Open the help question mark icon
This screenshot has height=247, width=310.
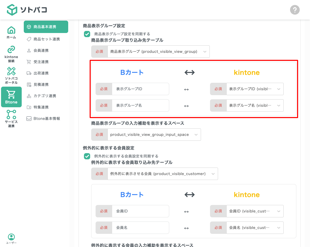(295, 10)
